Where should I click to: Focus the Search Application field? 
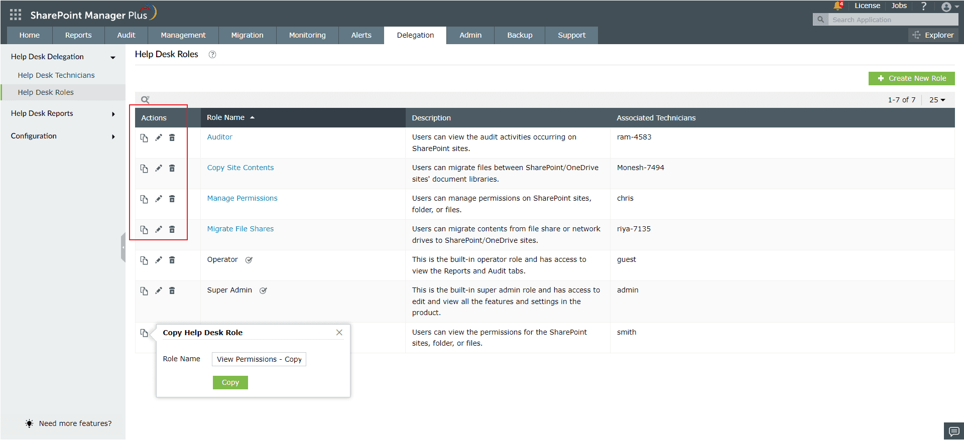tap(893, 20)
